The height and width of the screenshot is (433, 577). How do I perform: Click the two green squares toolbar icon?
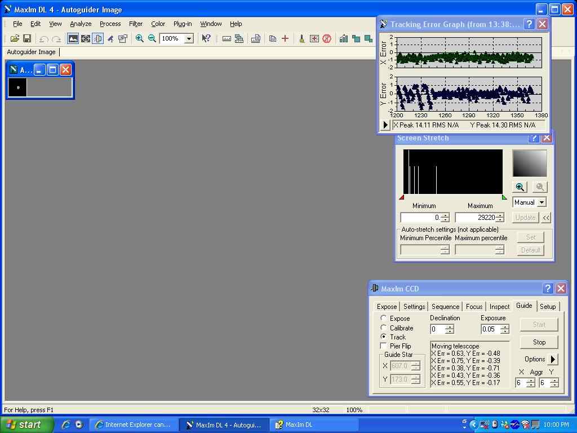pyautogui.click(x=356, y=38)
